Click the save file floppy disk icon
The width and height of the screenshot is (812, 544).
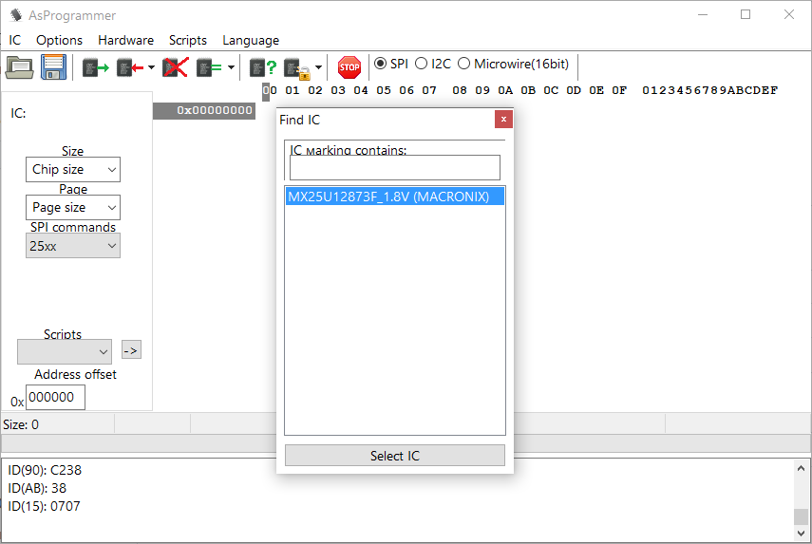point(53,67)
